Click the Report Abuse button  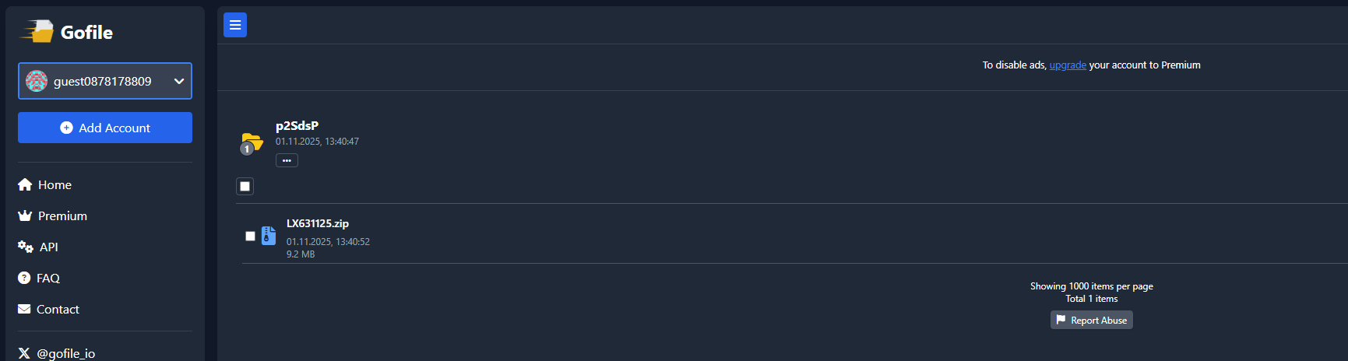click(1091, 320)
